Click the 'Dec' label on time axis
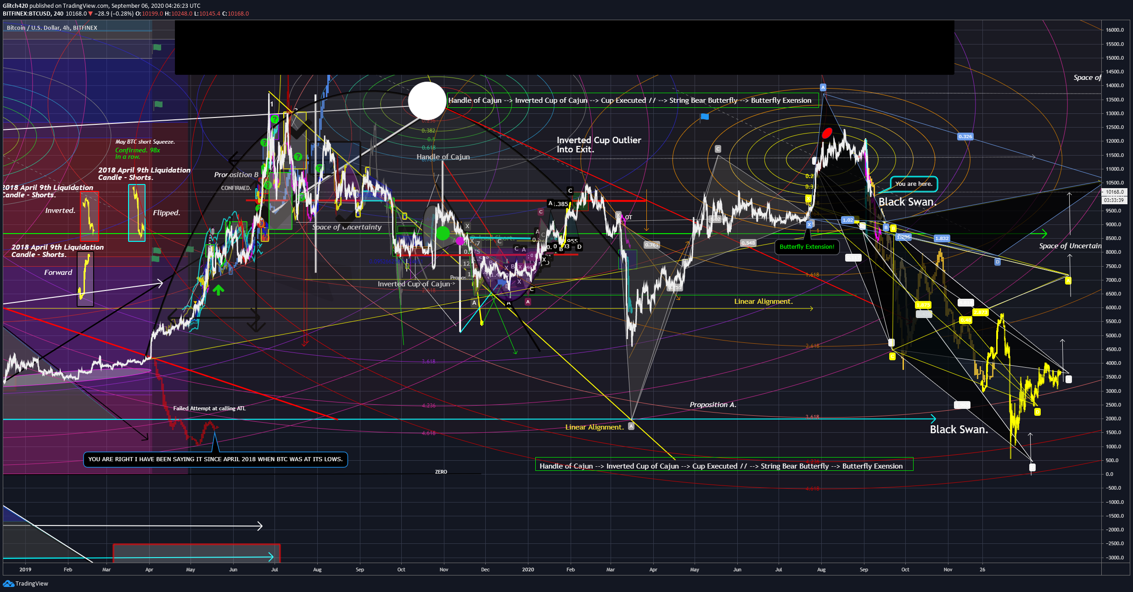The width and height of the screenshot is (1133, 592). (x=485, y=570)
